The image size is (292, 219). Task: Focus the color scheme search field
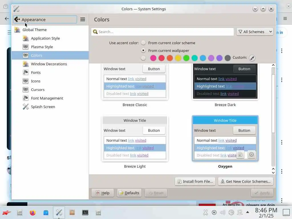tap(162, 32)
